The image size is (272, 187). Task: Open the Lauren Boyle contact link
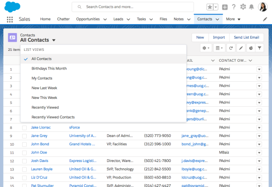pyautogui.click(x=42, y=169)
